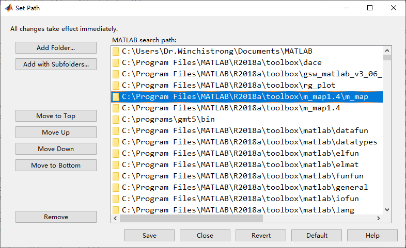Click folder icon of gsw_matlab_v3_06 entry
This screenshot has width=406, height=248.
116,74
